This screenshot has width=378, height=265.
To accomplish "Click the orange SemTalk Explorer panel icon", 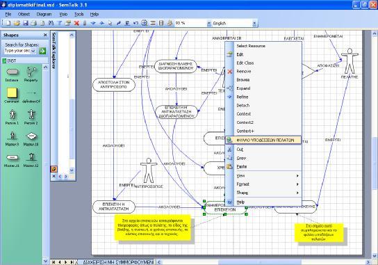I will click(54, 169).
